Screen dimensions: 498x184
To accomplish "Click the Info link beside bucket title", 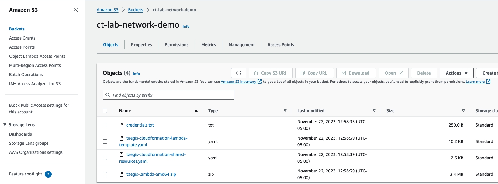I will pos(186,26).
